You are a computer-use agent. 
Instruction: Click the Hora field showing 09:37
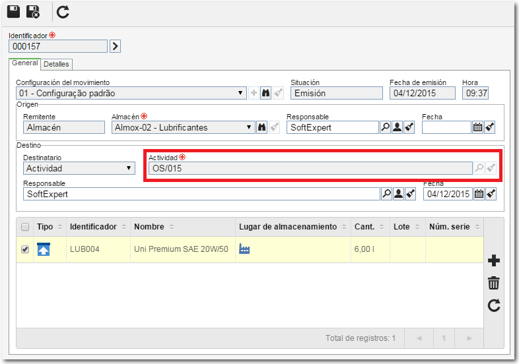pyautogui.click(x=475, y=93)
